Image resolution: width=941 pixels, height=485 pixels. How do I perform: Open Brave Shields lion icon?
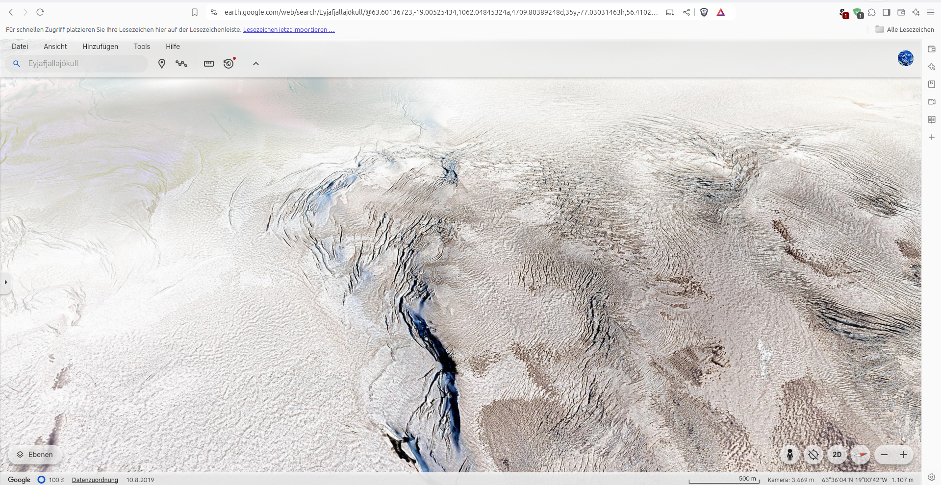pos(704,12)
